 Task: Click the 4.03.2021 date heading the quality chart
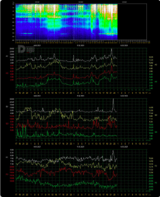tap(37, 96)
